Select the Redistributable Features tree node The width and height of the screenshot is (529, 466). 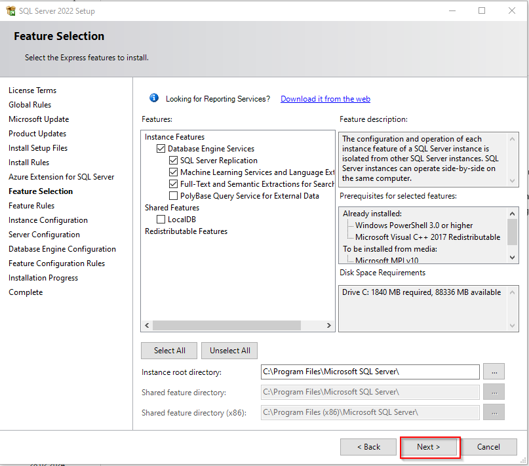click(186, 231)
